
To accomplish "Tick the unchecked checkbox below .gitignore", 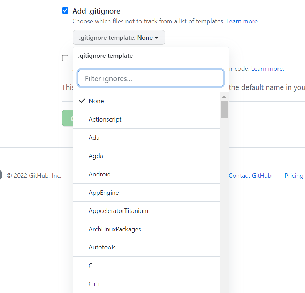I will coord(65,58).
